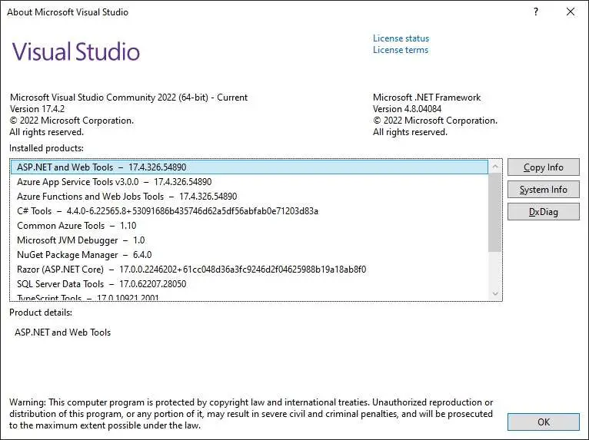The image size is (589, 440).
Task: Open the License status link
Action: pyautogui.click(x=401, y=38)
